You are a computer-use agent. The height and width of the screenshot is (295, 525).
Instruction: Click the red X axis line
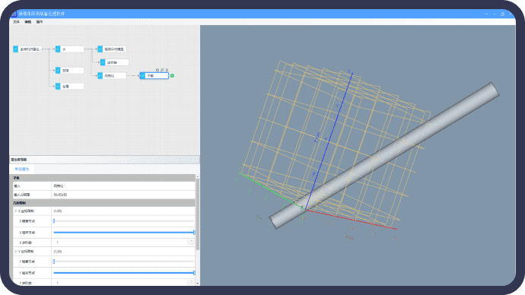point(352,220)
